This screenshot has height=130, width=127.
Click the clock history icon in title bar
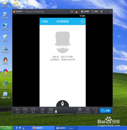(x=72, y=11)
